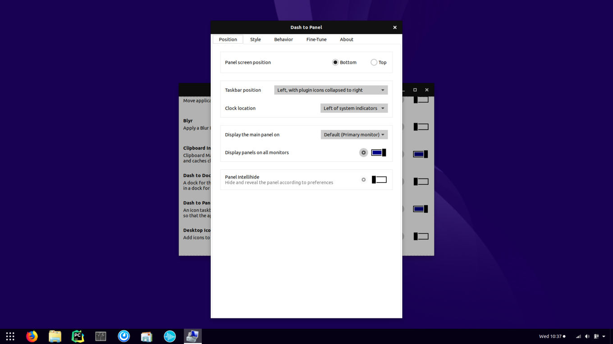Toggle Dash to Panel extension switch in background window
613x344 pixels.
coord(421,209)
